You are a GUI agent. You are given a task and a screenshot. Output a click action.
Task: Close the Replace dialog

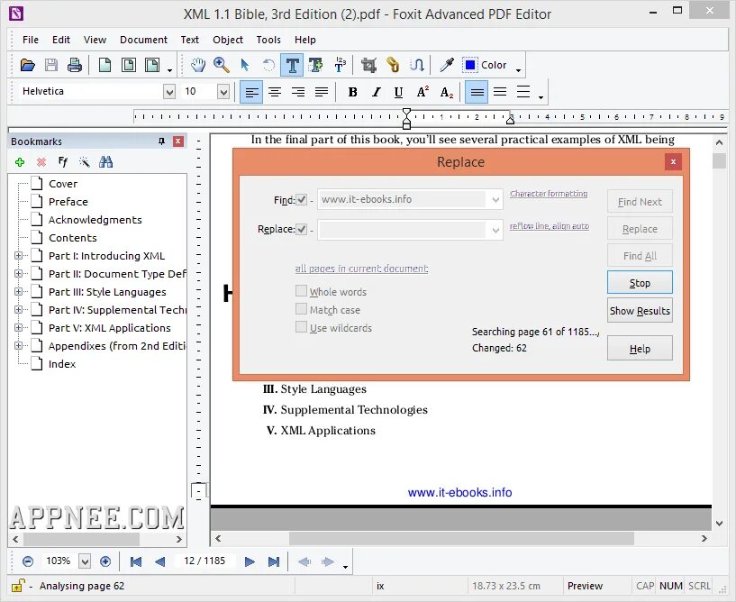[x=673, y=161]
